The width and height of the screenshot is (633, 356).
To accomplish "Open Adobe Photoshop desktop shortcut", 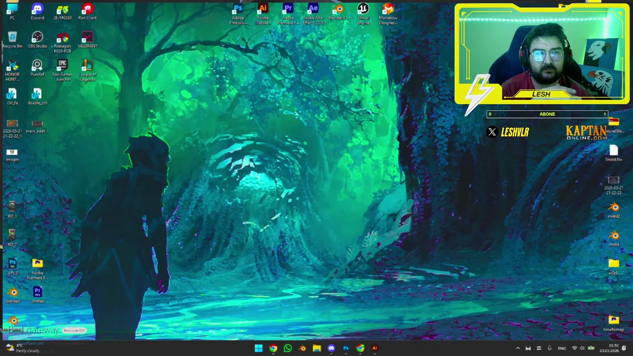I will tap(238, 14).
